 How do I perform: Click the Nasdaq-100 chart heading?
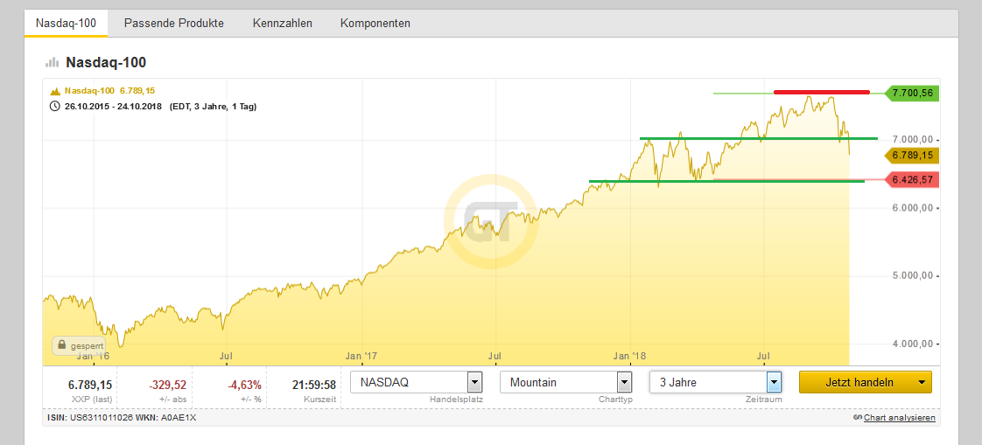point(106,63)
